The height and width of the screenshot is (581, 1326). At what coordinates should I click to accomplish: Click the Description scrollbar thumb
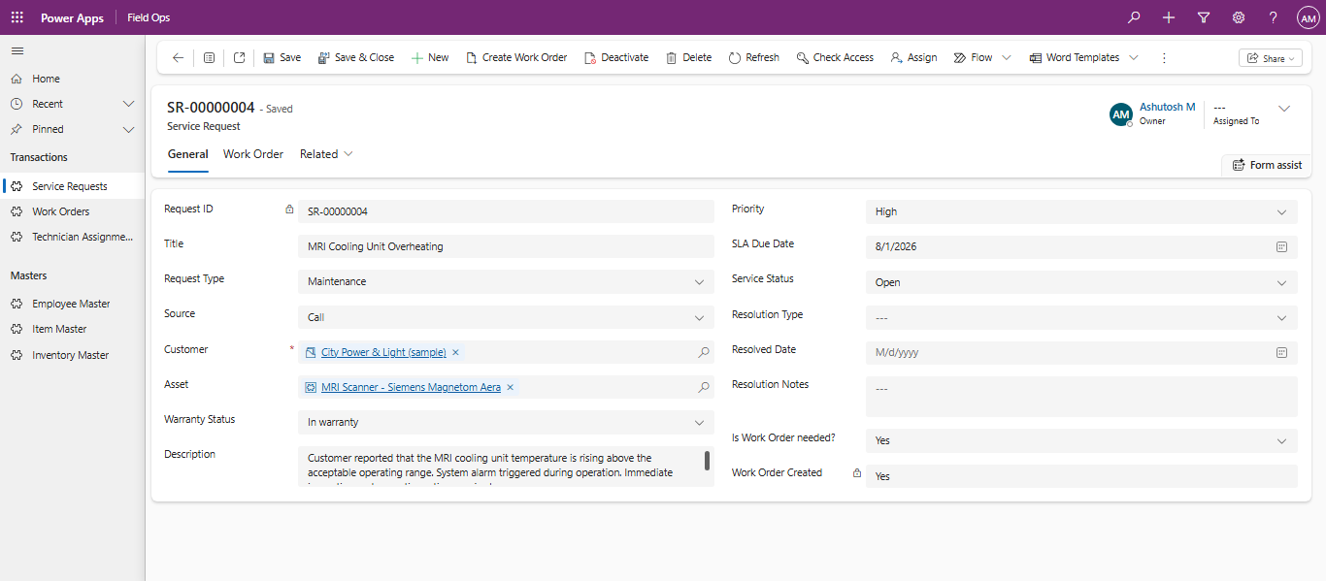coord(707,461)
